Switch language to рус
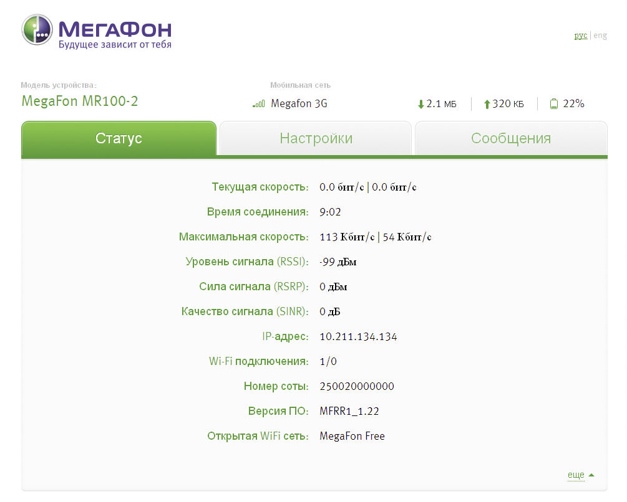The height and width of the screenshot is (502, 627). click(x=581, y=36)
